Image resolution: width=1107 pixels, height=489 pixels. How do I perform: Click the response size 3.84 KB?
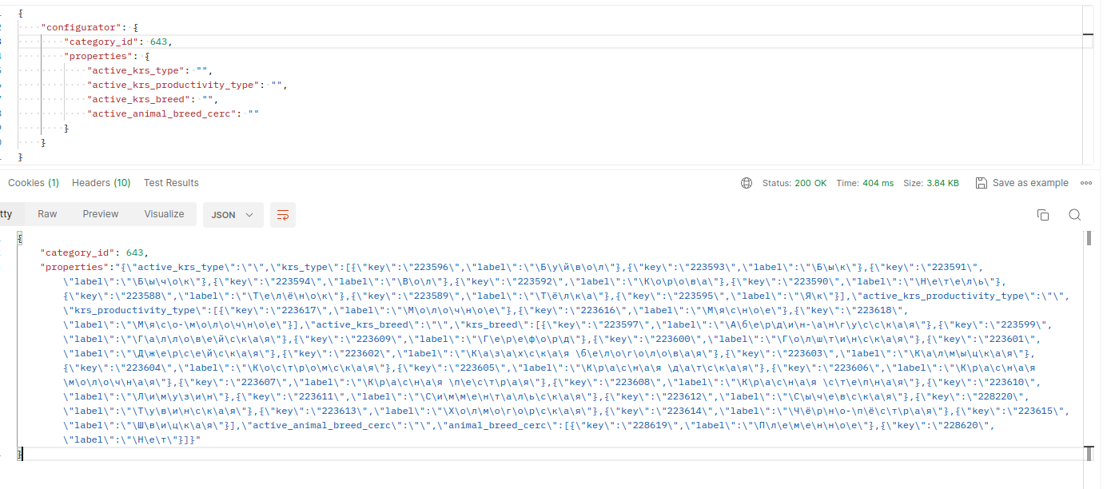pyautogui.click(x=942, y=183)
